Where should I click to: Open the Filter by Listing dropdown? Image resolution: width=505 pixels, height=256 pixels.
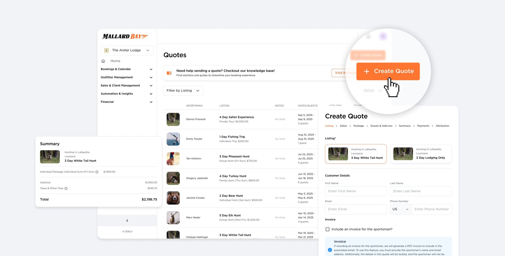[183, 91]
